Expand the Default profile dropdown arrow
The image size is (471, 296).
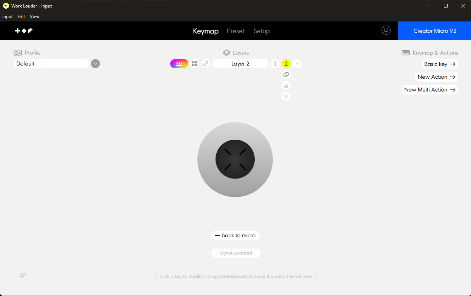pos(95,64)
